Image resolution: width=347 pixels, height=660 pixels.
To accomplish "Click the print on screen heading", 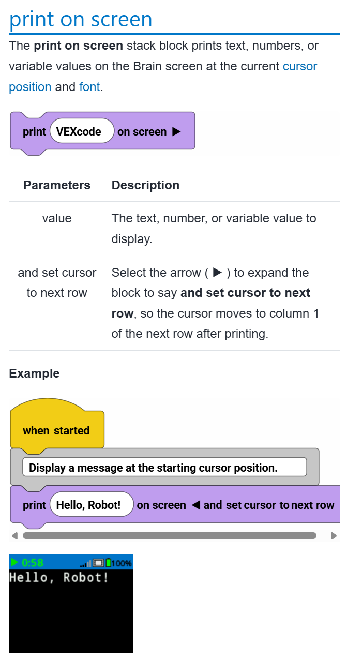I will (x=81, y=19).
